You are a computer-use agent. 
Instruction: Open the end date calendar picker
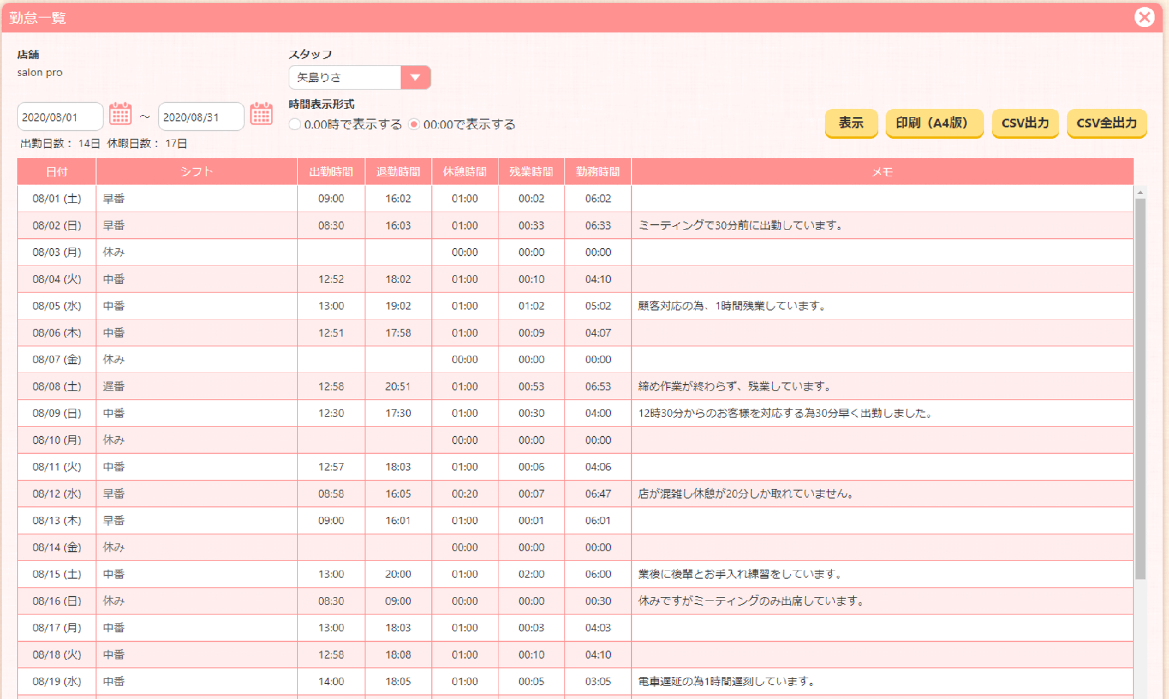click(x=261, y=114)
